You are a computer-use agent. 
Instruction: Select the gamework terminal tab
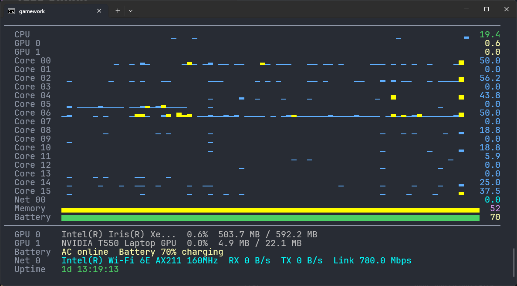[x=55, y=11]
